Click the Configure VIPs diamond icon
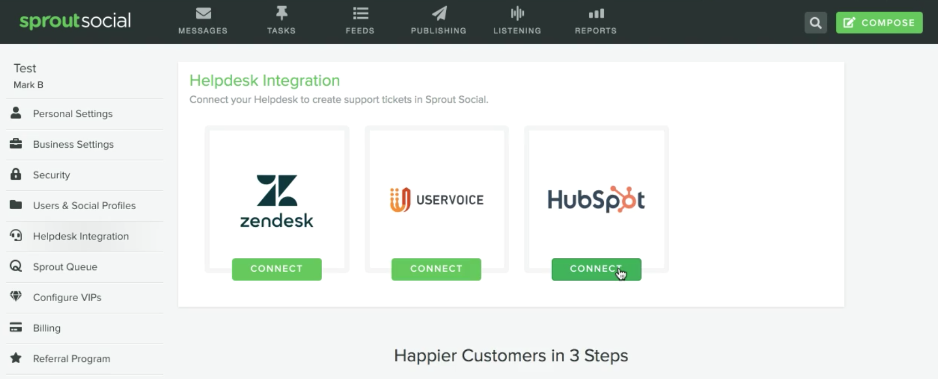This screenshot has width=938, height=379. pyautogui.click(x=16, y=297)
